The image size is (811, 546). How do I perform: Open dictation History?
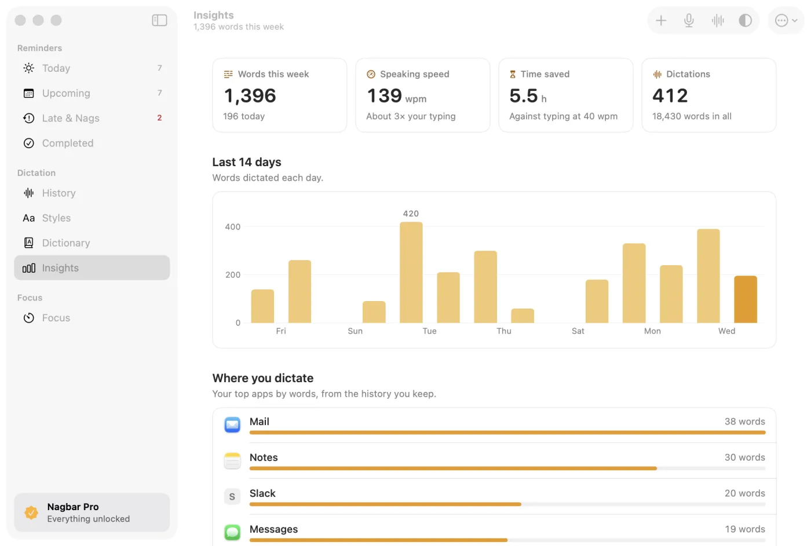(92, 193)
